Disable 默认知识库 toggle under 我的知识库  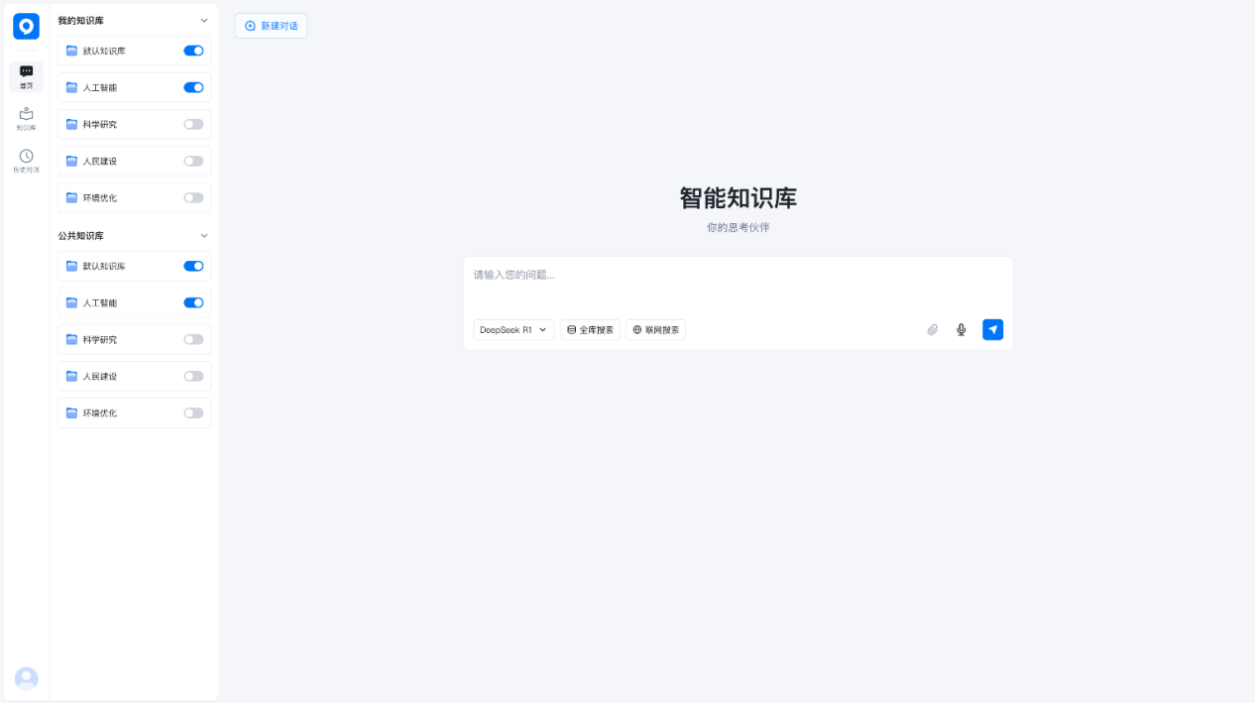pos(193,51)
